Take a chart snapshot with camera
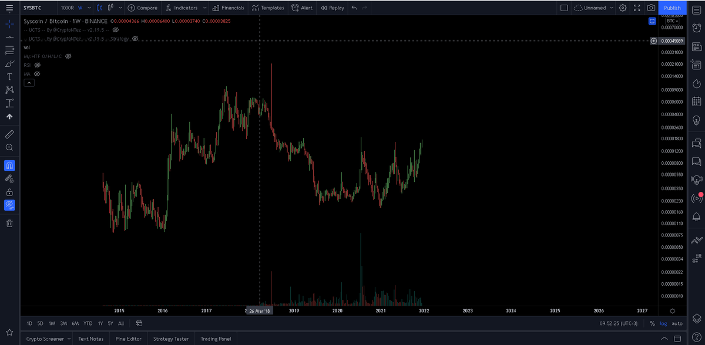The image size is (705, 345). 651,8
